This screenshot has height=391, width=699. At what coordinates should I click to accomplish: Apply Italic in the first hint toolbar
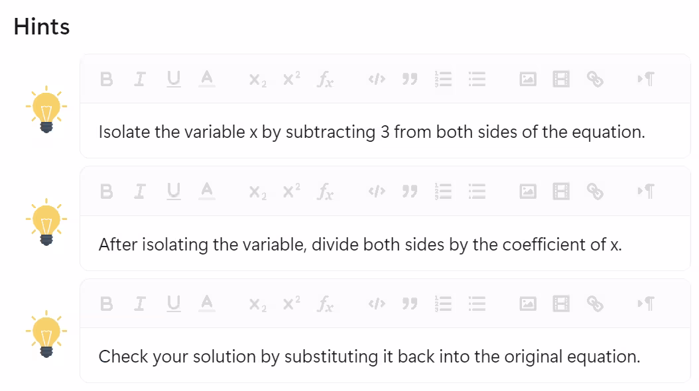pos(140,80)
